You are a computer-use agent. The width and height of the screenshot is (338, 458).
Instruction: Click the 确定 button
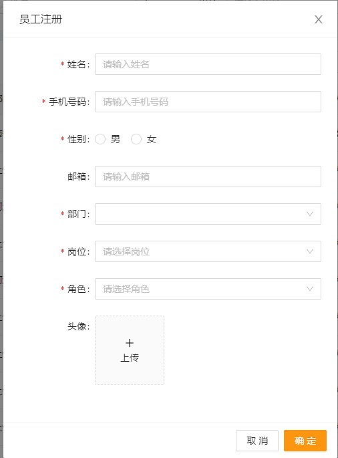305,441
